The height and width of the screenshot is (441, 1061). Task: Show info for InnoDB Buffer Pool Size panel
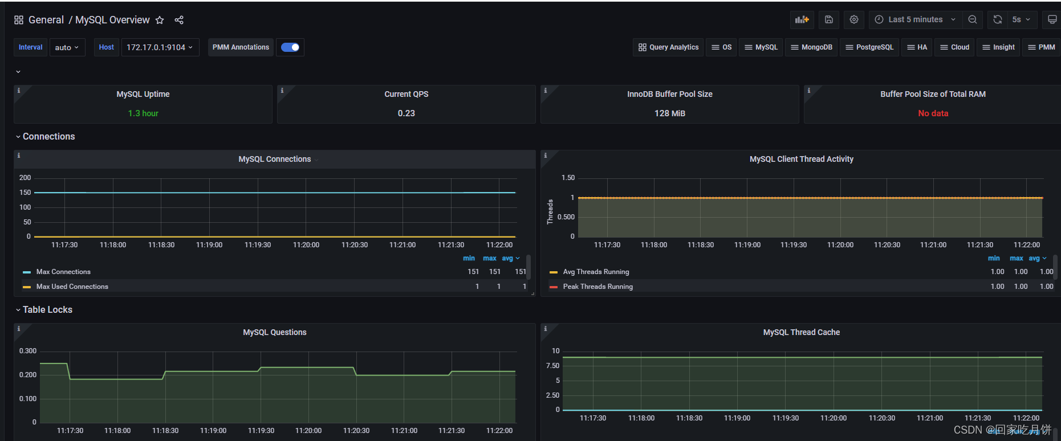click(545, 90)
